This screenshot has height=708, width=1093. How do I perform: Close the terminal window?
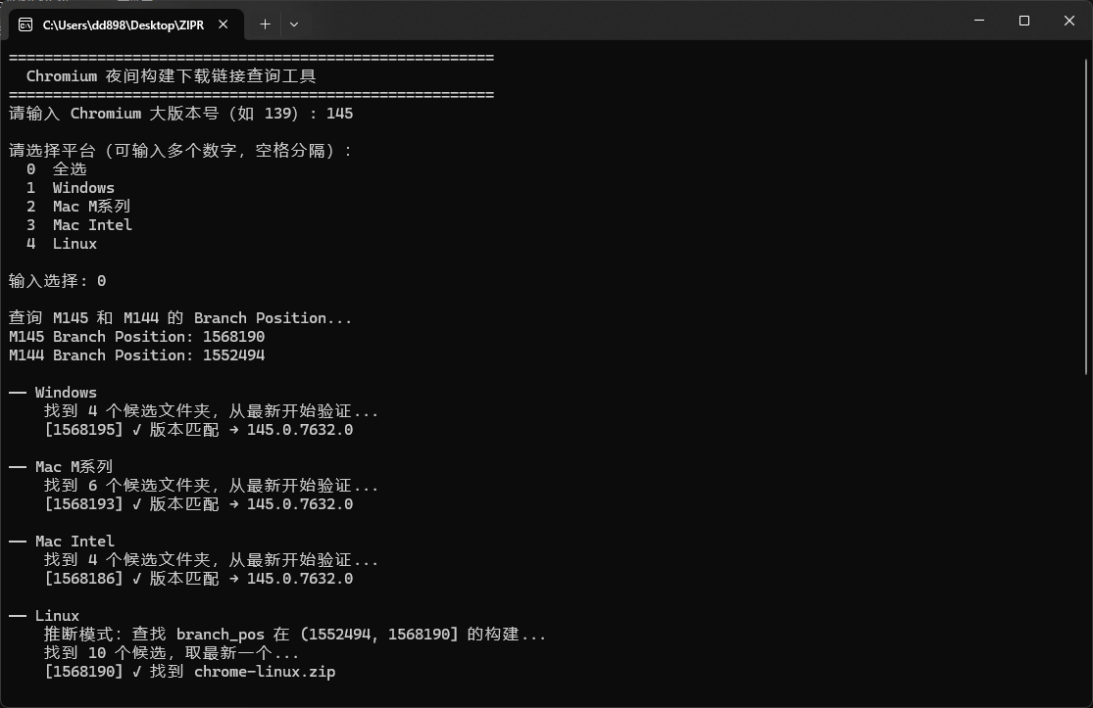point(1068,21)
